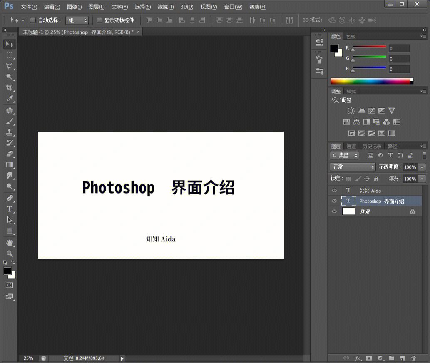
Task: Switch to the 色板 tab
Action: (x=351, y=37)
